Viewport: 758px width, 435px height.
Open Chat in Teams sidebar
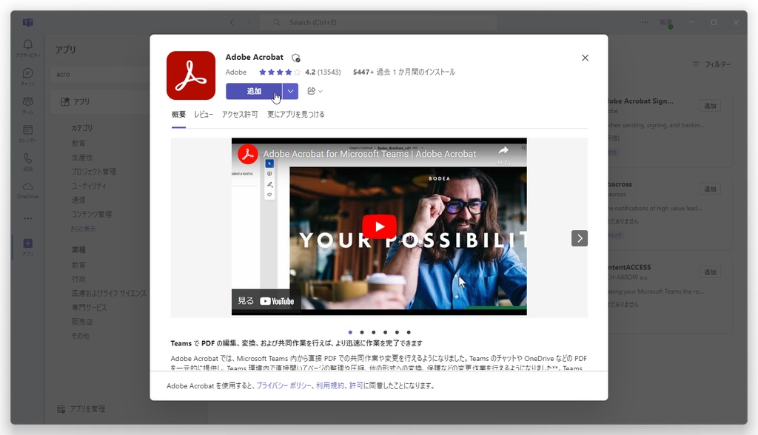28,76
